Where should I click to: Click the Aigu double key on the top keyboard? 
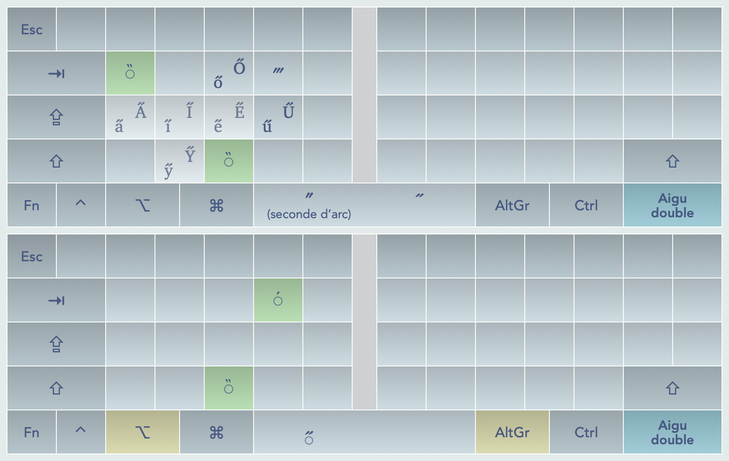point(672,205)
